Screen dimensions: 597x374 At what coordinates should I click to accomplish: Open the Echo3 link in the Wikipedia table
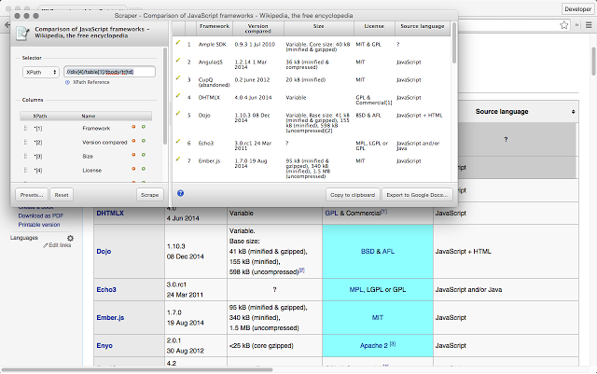pos(106,289)
